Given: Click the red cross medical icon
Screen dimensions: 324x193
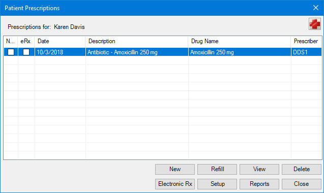Looking at the screenshot, I should pyautogui.click(x=315, y=24).
